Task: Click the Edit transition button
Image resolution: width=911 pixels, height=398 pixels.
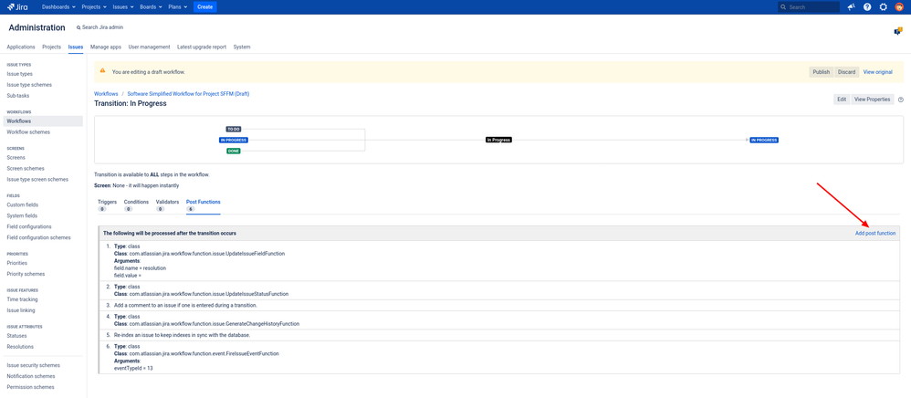Action: tap(842, 99)
